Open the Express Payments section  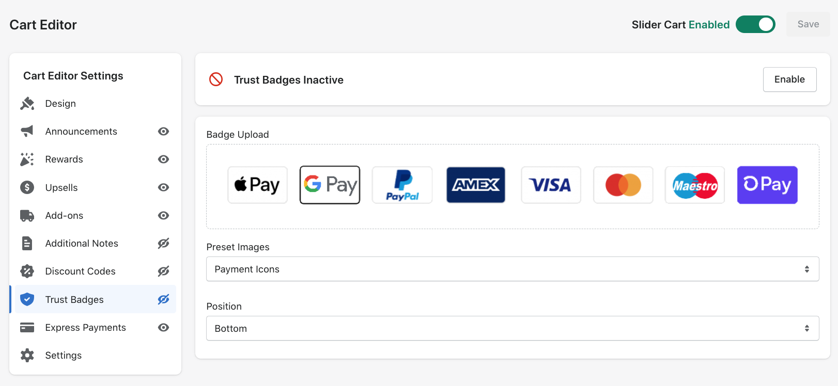click(x=85, y=328)
